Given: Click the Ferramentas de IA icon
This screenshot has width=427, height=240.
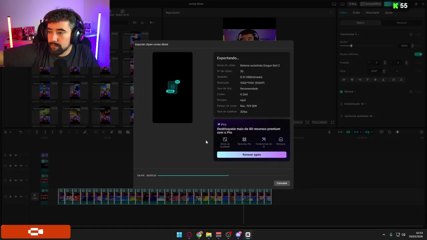Looking at the screenshot, I should pos(264,139).
